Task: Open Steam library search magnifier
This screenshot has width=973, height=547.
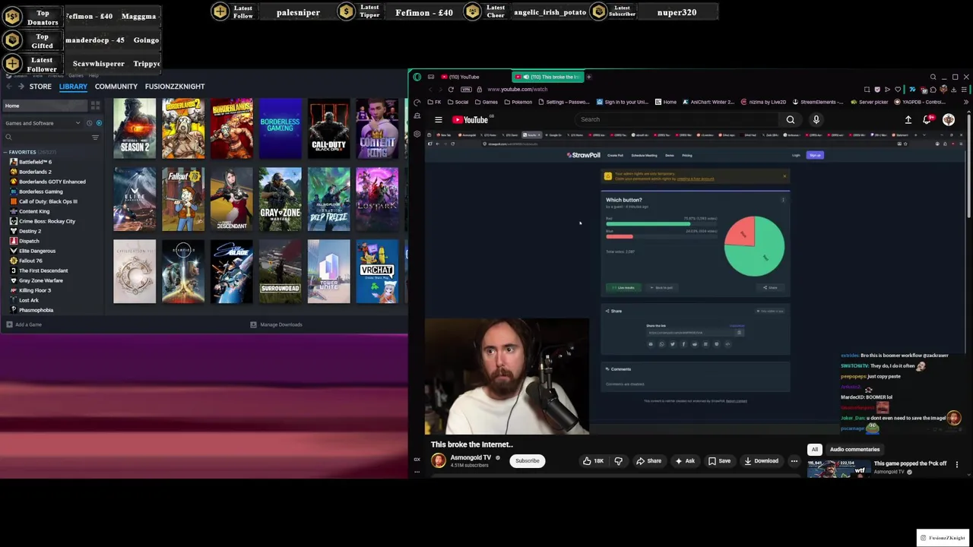Action: (8, 138)
